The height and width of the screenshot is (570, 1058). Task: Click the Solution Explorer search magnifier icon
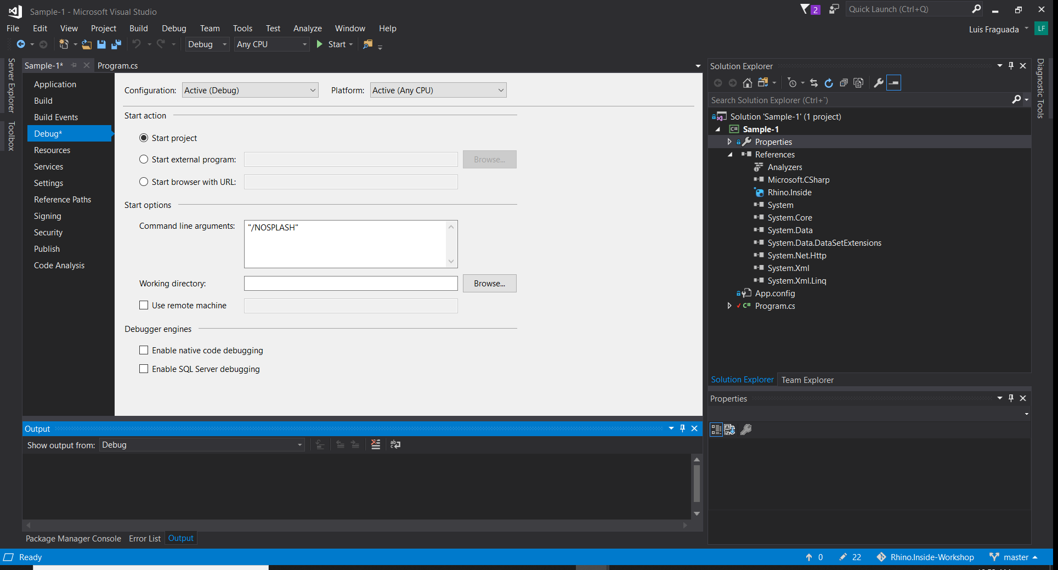tap(1016, 99)
